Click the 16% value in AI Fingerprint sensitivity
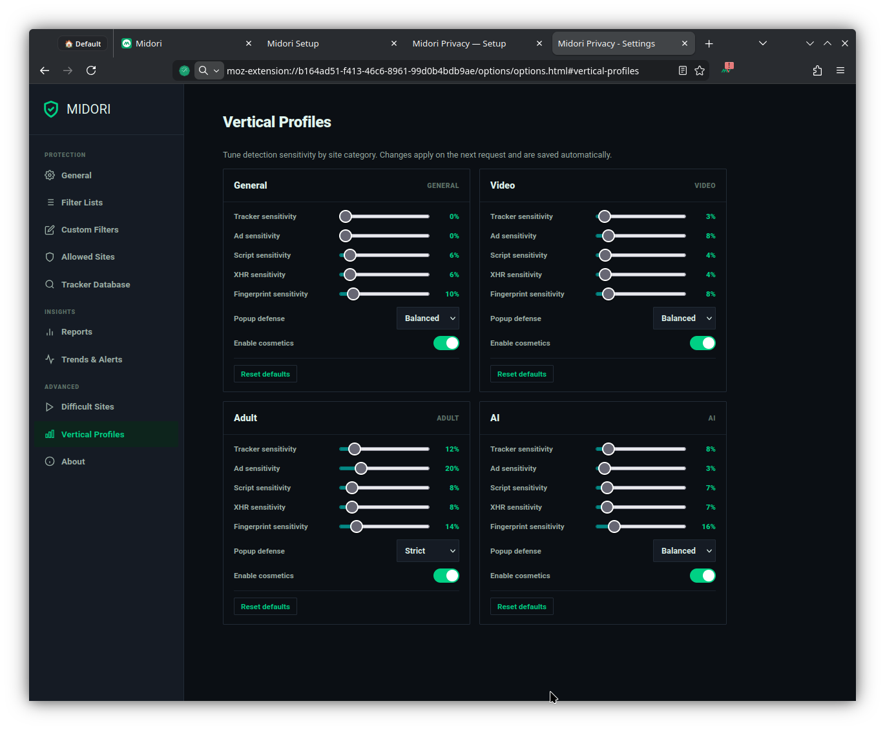Viewport: 885px width, 730px height. (x=709, y=527)
